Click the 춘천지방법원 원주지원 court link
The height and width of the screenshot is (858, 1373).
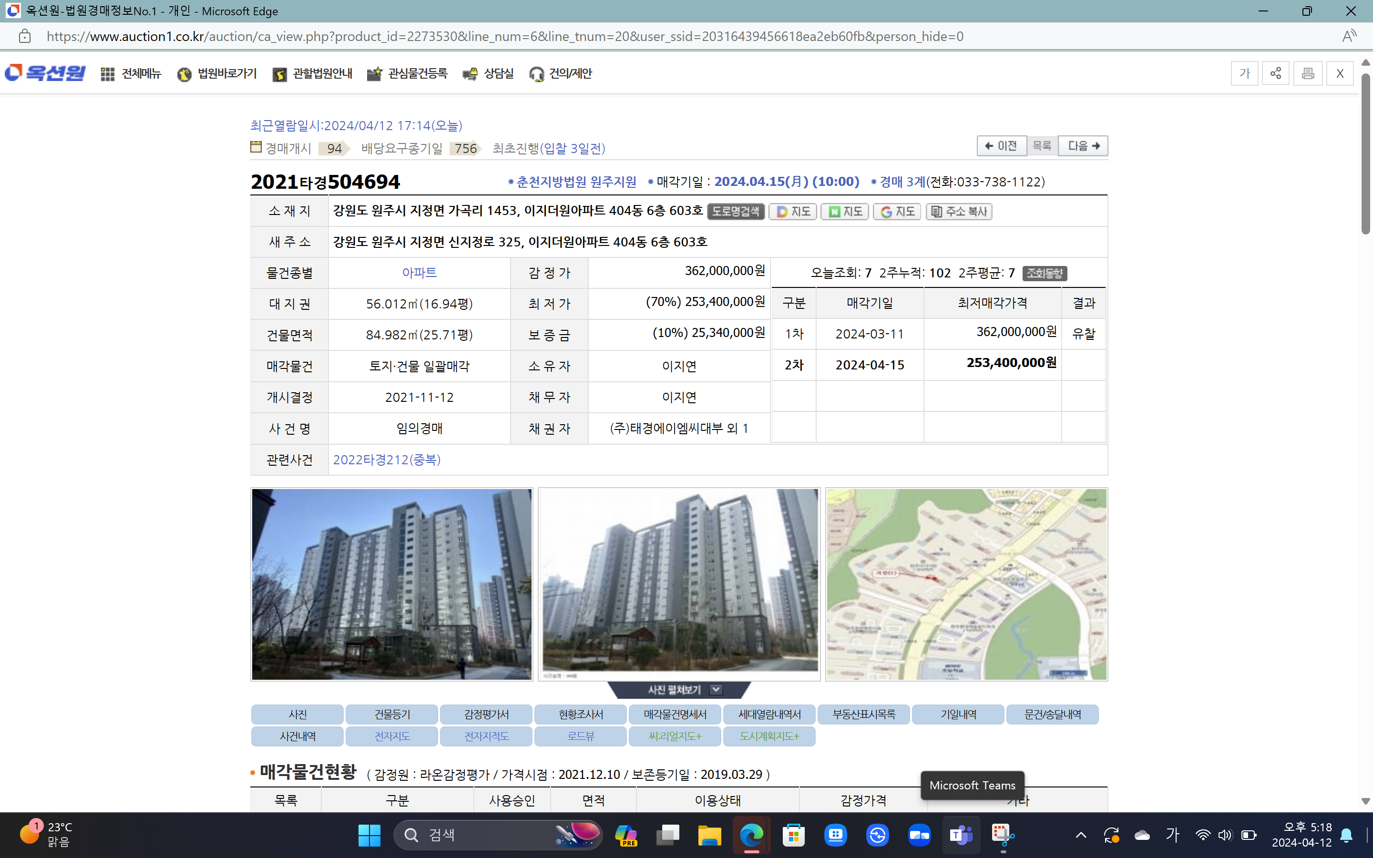point(576,182)
